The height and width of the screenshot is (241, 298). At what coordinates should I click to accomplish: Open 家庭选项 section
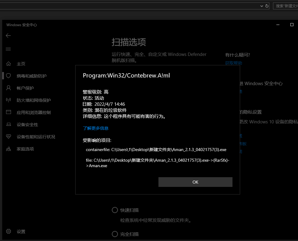(x=25, y=149)
